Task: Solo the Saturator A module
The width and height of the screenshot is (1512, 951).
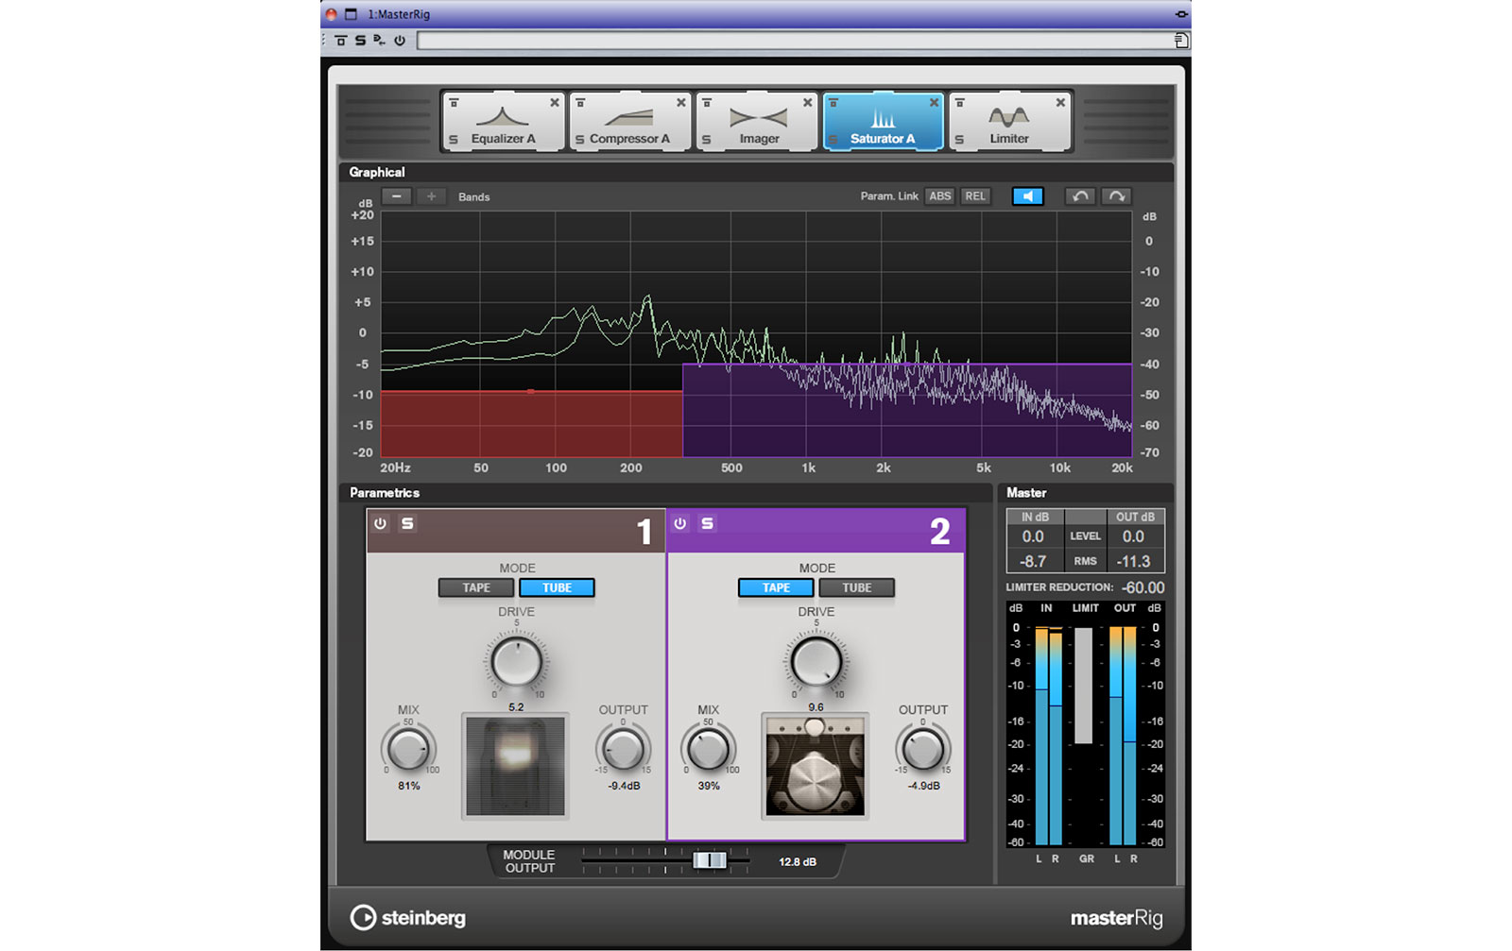Action: coord(833,140)
